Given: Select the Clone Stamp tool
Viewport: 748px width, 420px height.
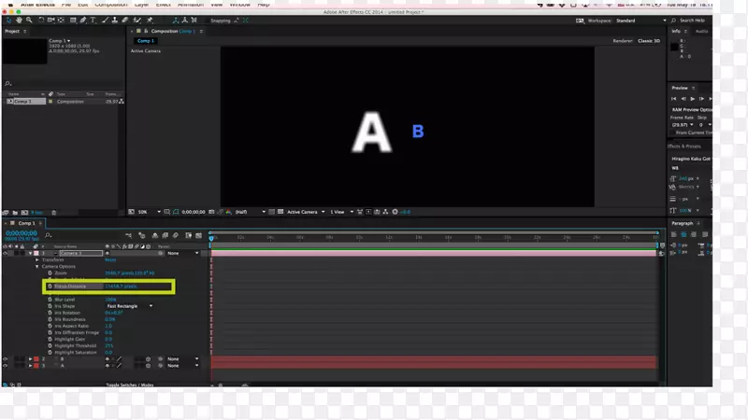Looking at the screenshot, I should pyautogui.click(x=115, y=20).
